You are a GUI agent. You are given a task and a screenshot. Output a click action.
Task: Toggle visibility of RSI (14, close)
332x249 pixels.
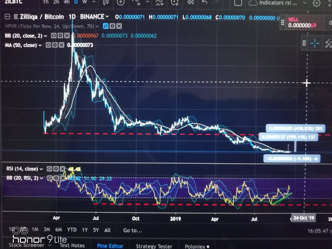[x=49, y=169]
